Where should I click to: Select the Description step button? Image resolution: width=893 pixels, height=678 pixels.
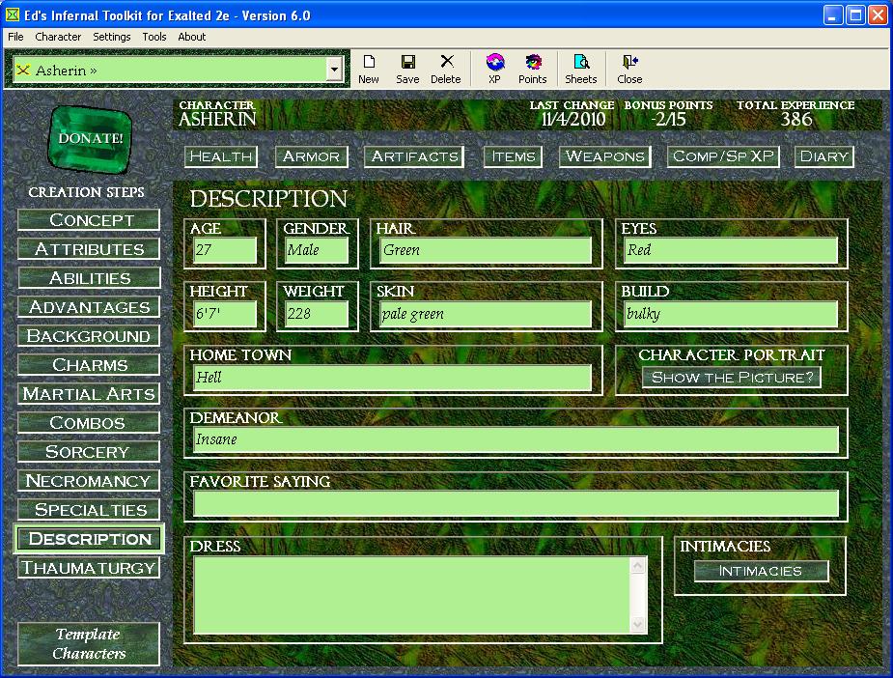tap(89, 539)
